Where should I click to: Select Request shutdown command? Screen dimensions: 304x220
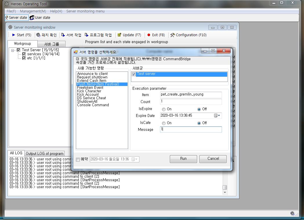tap(92, 77)
